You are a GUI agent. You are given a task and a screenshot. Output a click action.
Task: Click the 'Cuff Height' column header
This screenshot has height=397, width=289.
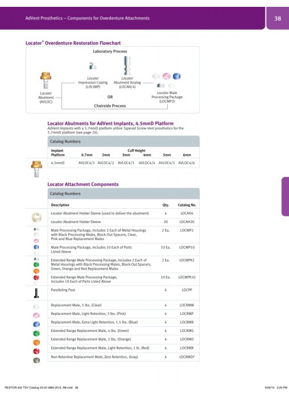point(137,151)
